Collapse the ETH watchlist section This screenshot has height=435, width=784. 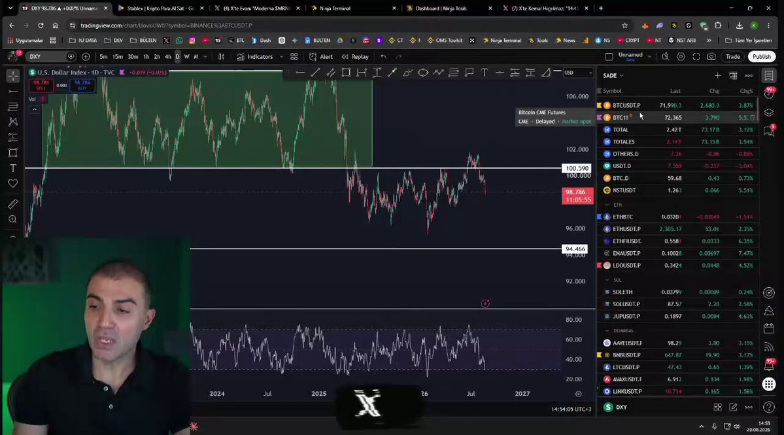click(607, 205)
